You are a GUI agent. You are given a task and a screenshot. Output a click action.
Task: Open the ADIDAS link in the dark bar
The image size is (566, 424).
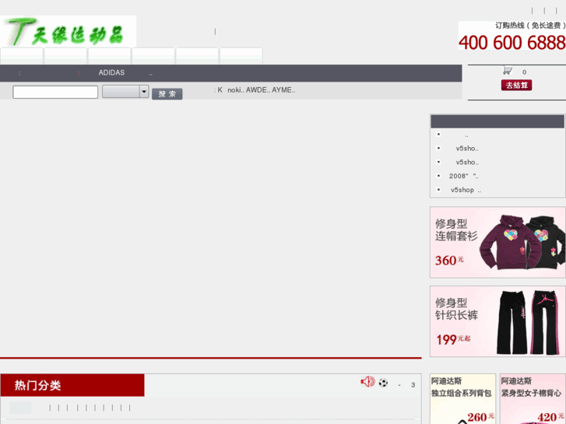click(111, 72)
